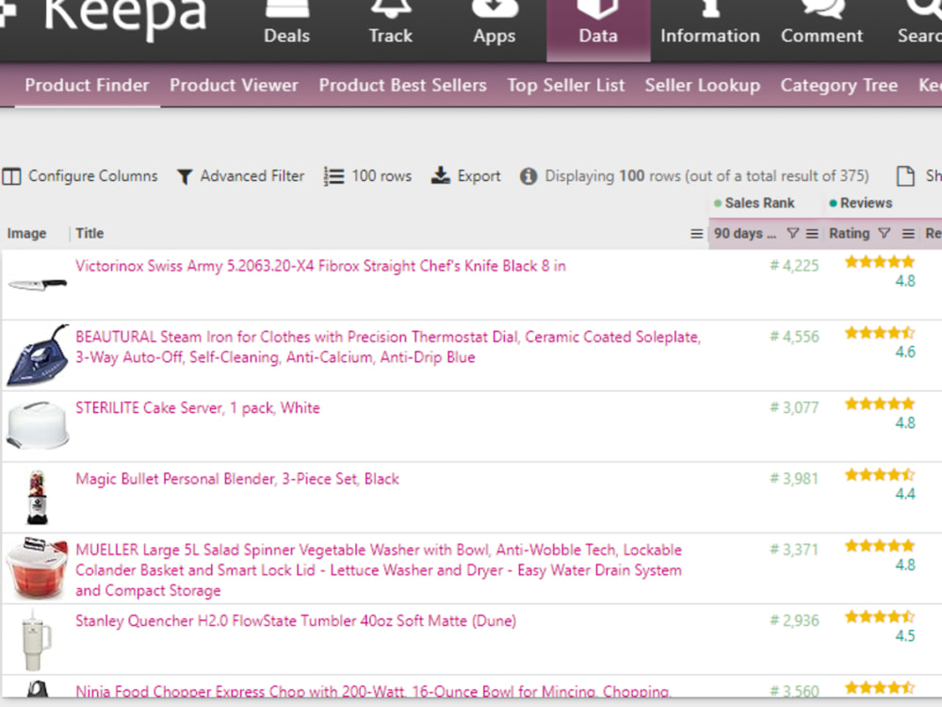The width and height of the screenshot is (942, 707).
Task: Switch to the Product Finder tab
Action: (87, 86)
